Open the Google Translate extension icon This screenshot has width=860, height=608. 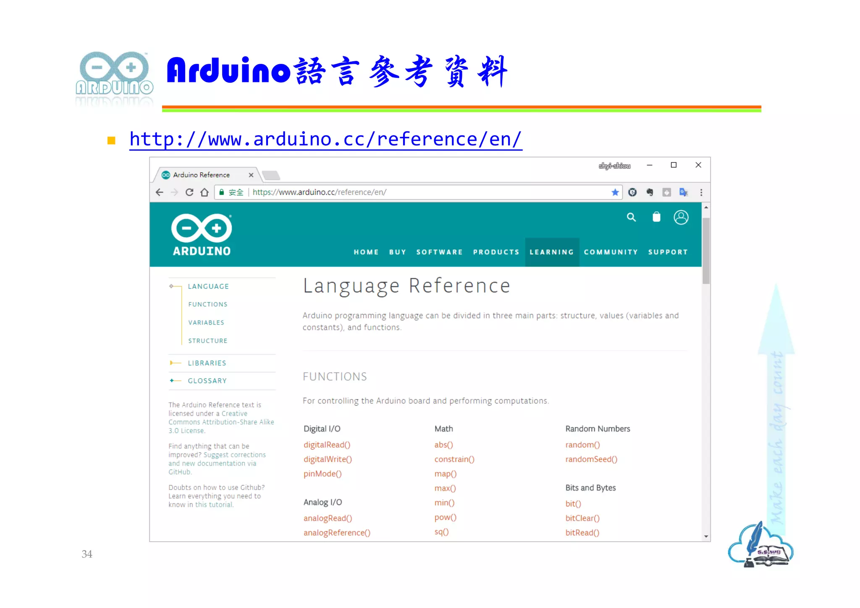pyautogui.click(x=684, y=192)
